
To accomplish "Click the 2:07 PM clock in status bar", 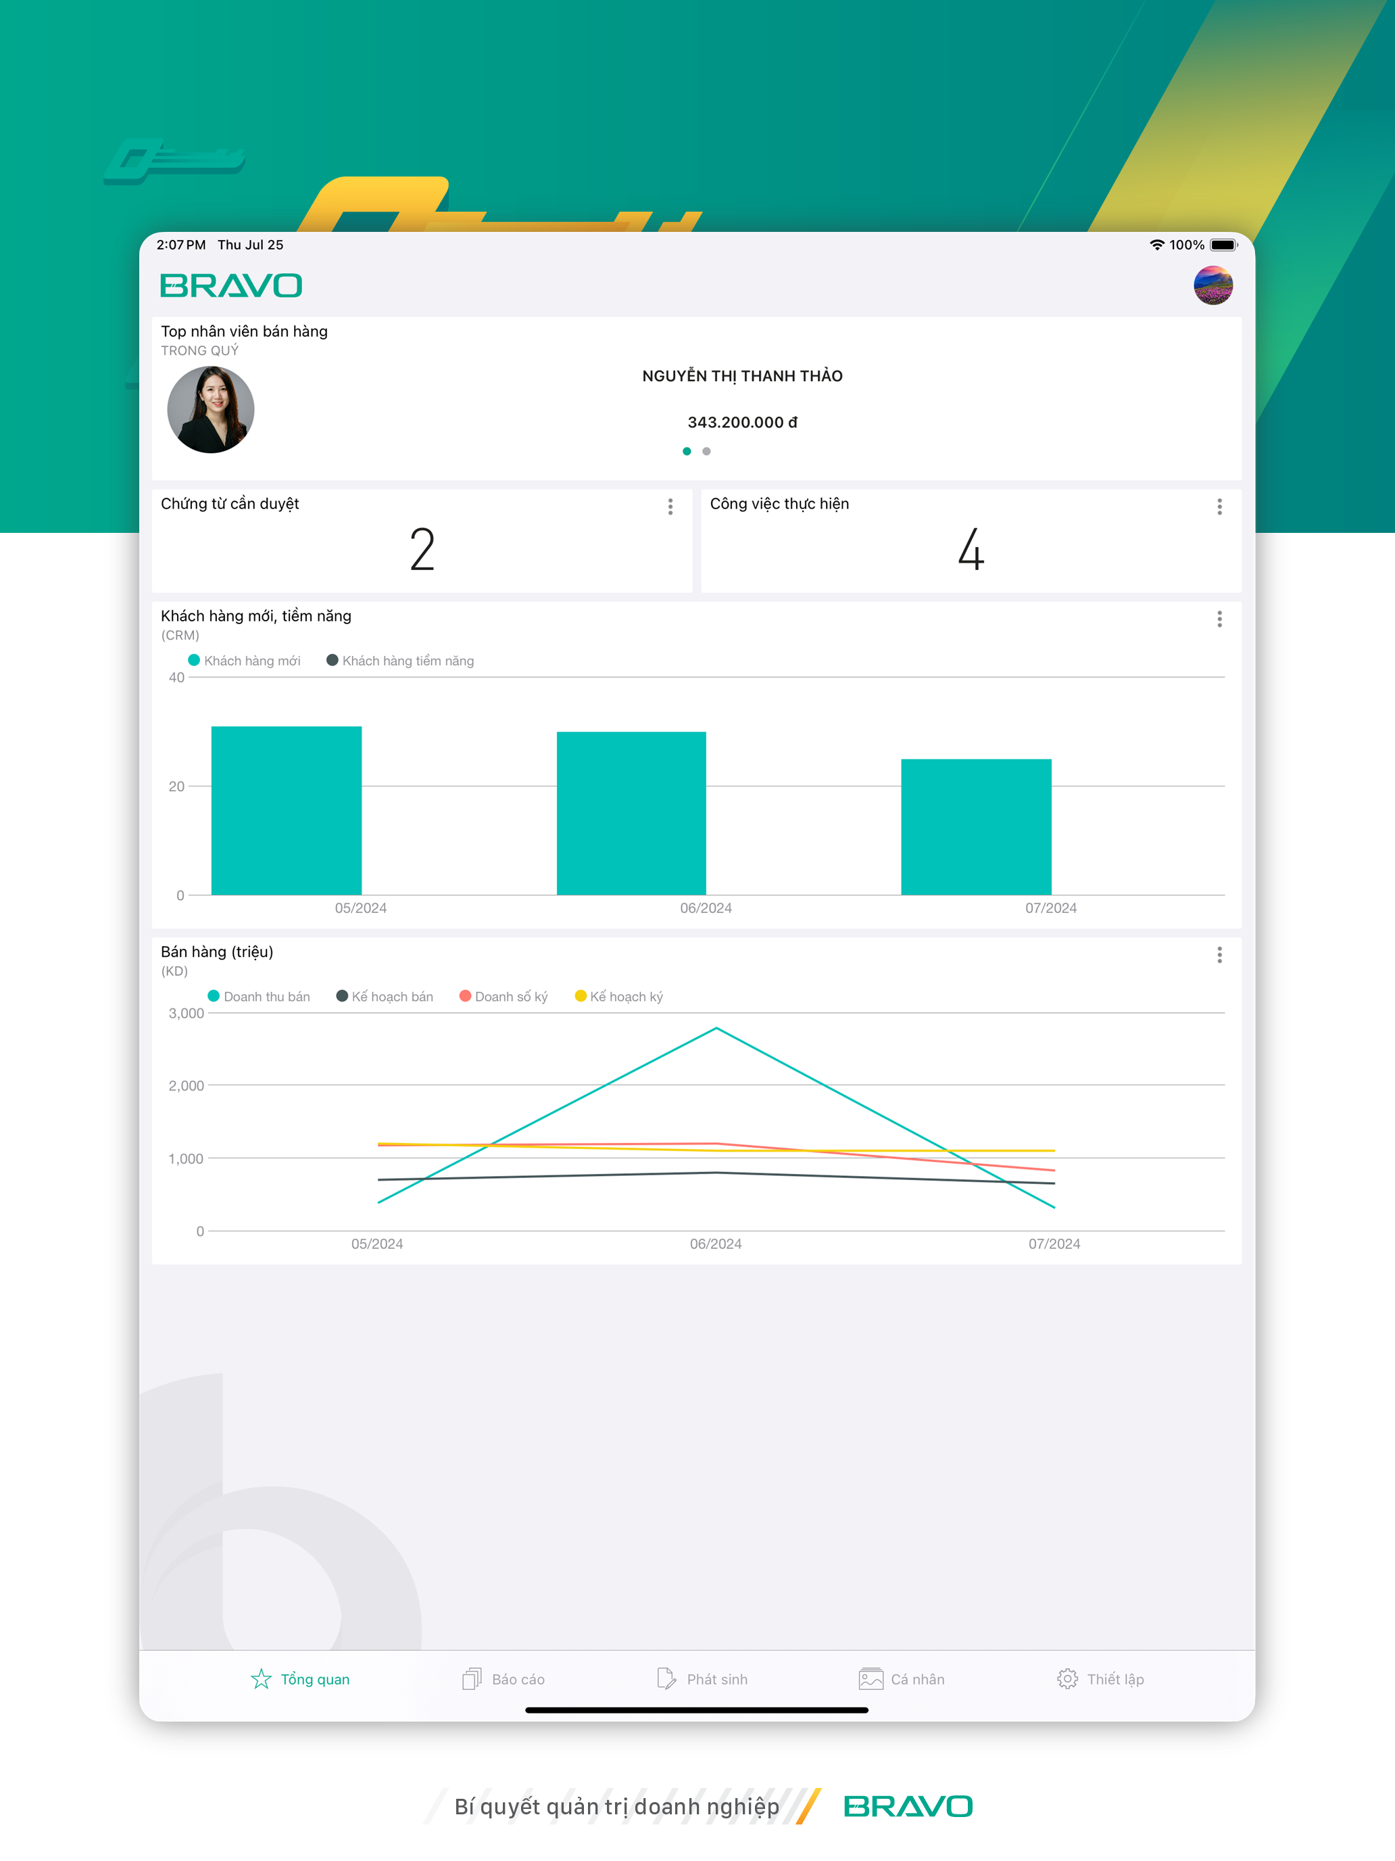I will [180, 245].
